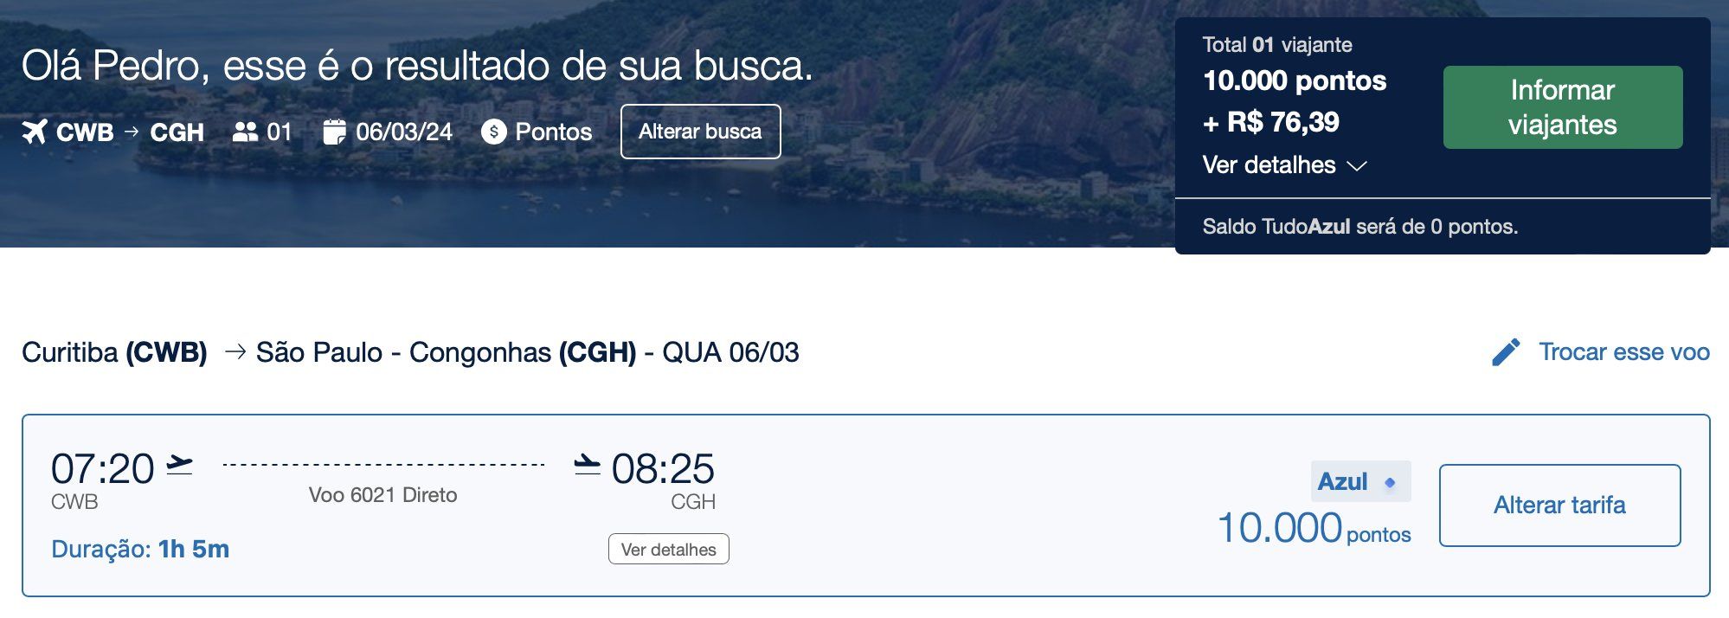Expand Ver detalhes in the total panel
1729x618 pixels.
(1269, 165)
